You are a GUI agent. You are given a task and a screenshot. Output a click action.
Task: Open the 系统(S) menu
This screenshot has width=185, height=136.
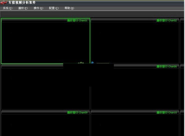point(8,8)
